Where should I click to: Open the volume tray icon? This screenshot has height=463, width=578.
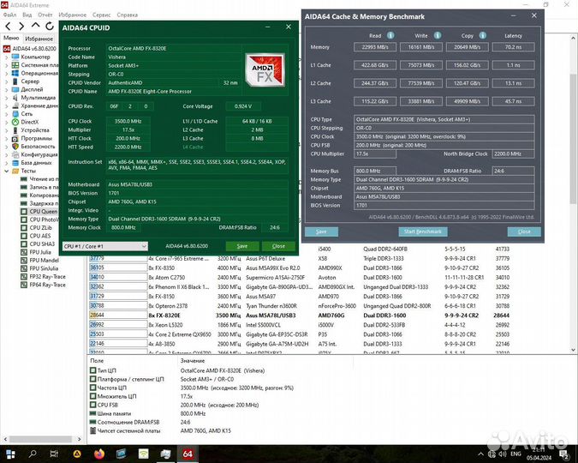tap(503, 454)
